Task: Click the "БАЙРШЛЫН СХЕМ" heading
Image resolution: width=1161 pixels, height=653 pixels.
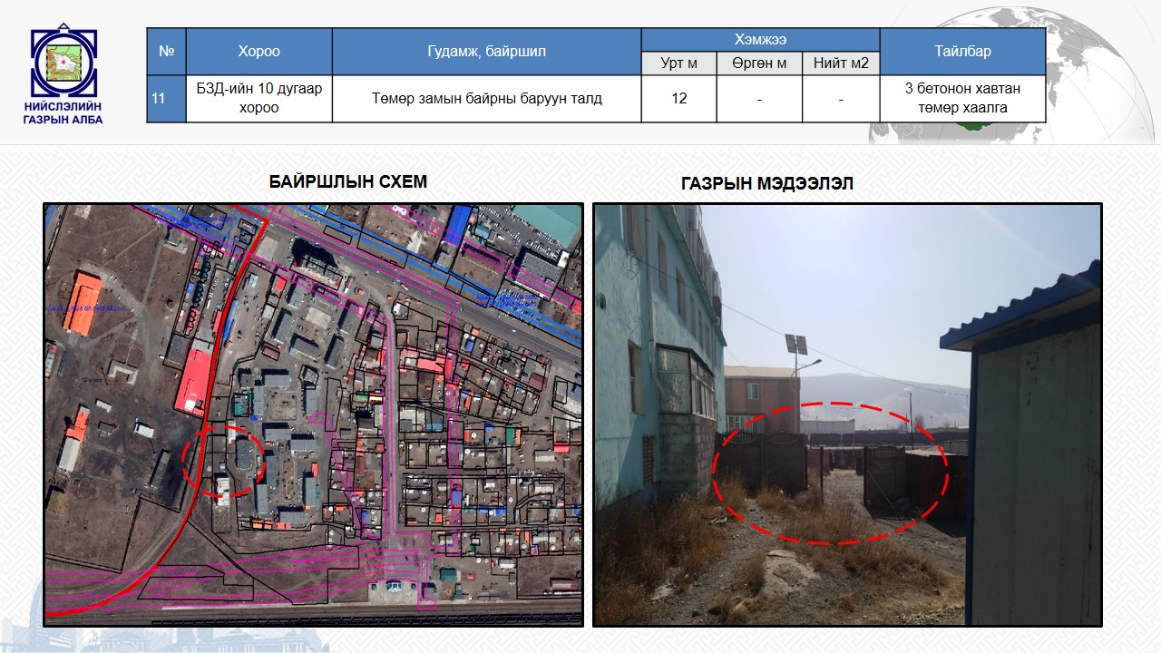Action: [347, 181]
